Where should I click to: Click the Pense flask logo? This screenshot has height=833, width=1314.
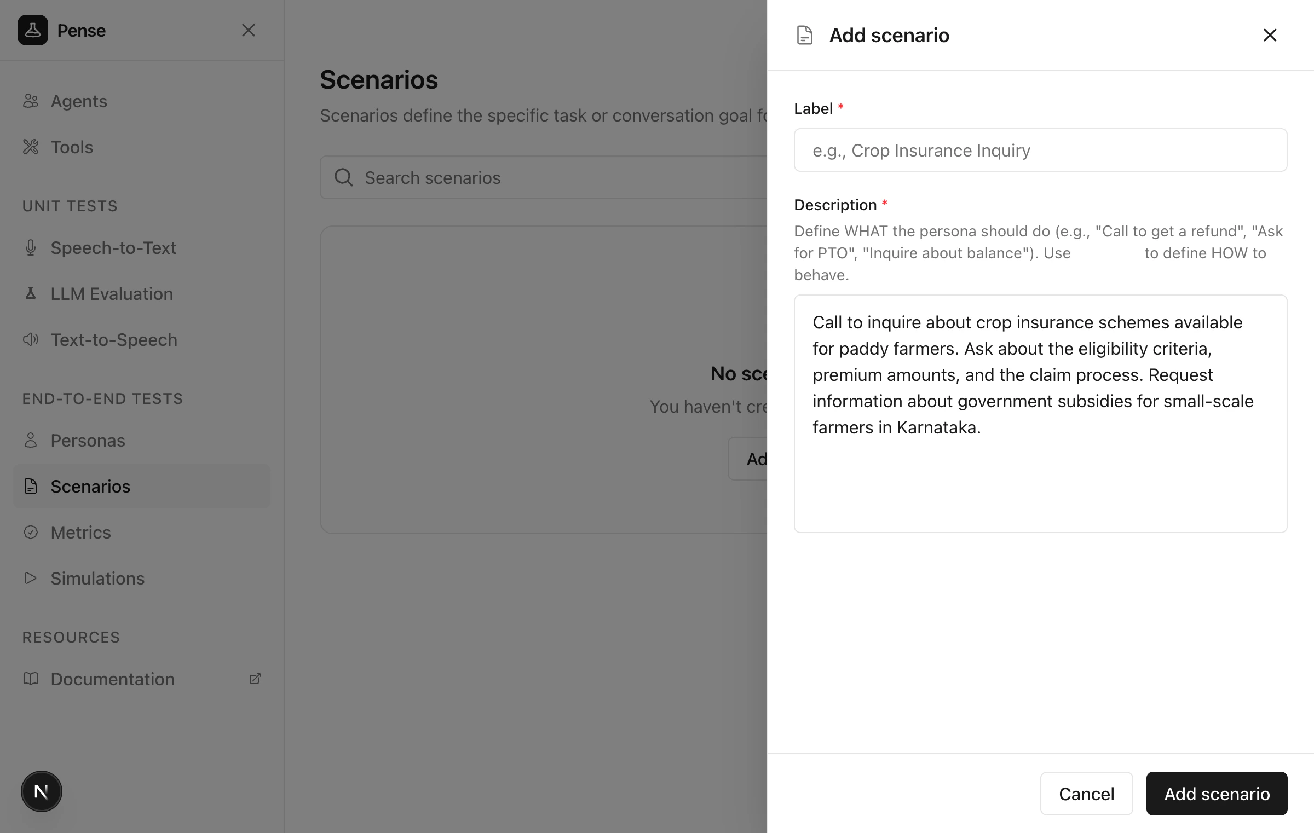(x=33, y=30)
